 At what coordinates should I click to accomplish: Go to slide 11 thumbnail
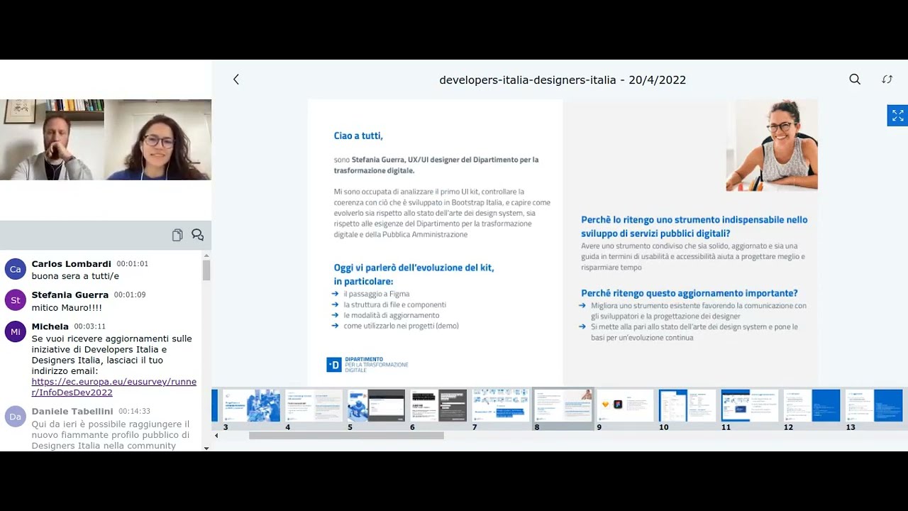749,405
